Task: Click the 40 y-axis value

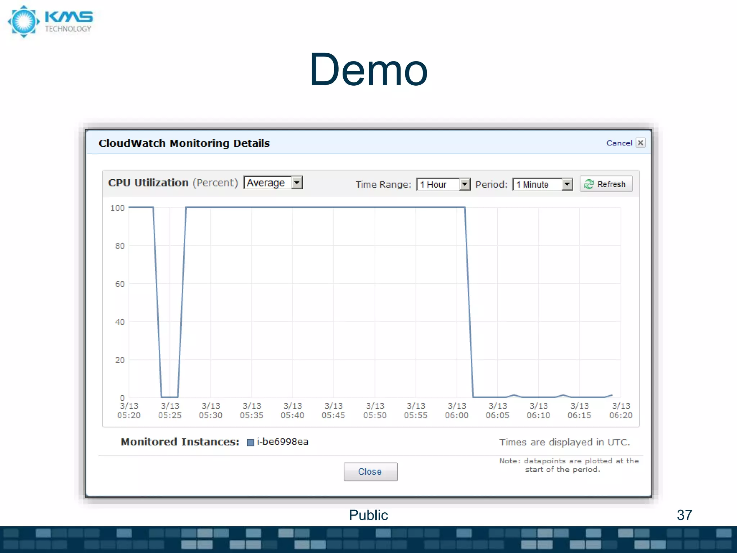Action: pos(120,322)
